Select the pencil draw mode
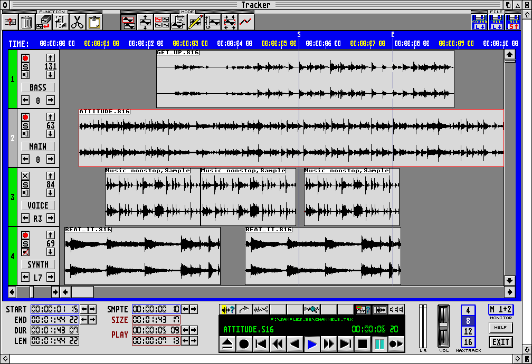The height and width of the screenshot is (364, 532). coord(195,22)
